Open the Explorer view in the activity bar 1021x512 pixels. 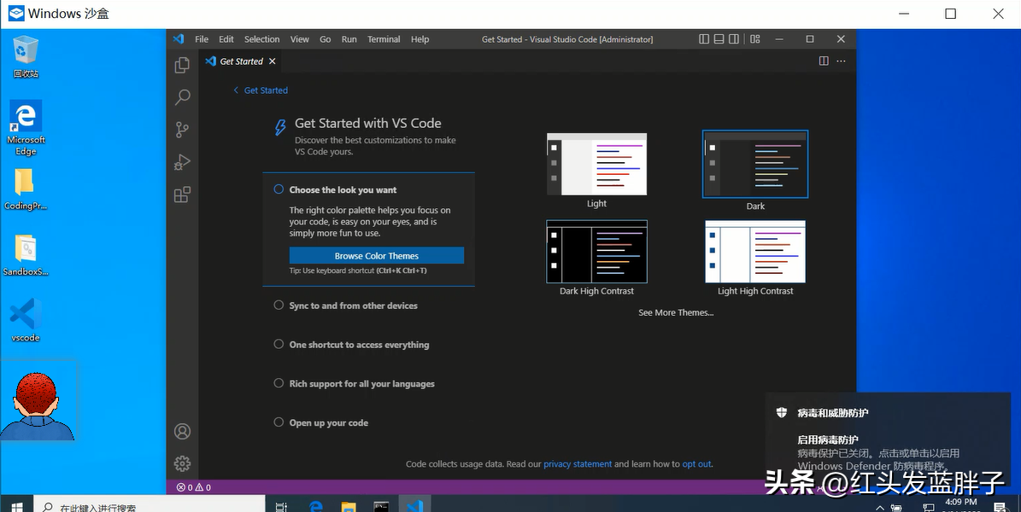click(182, 64)
